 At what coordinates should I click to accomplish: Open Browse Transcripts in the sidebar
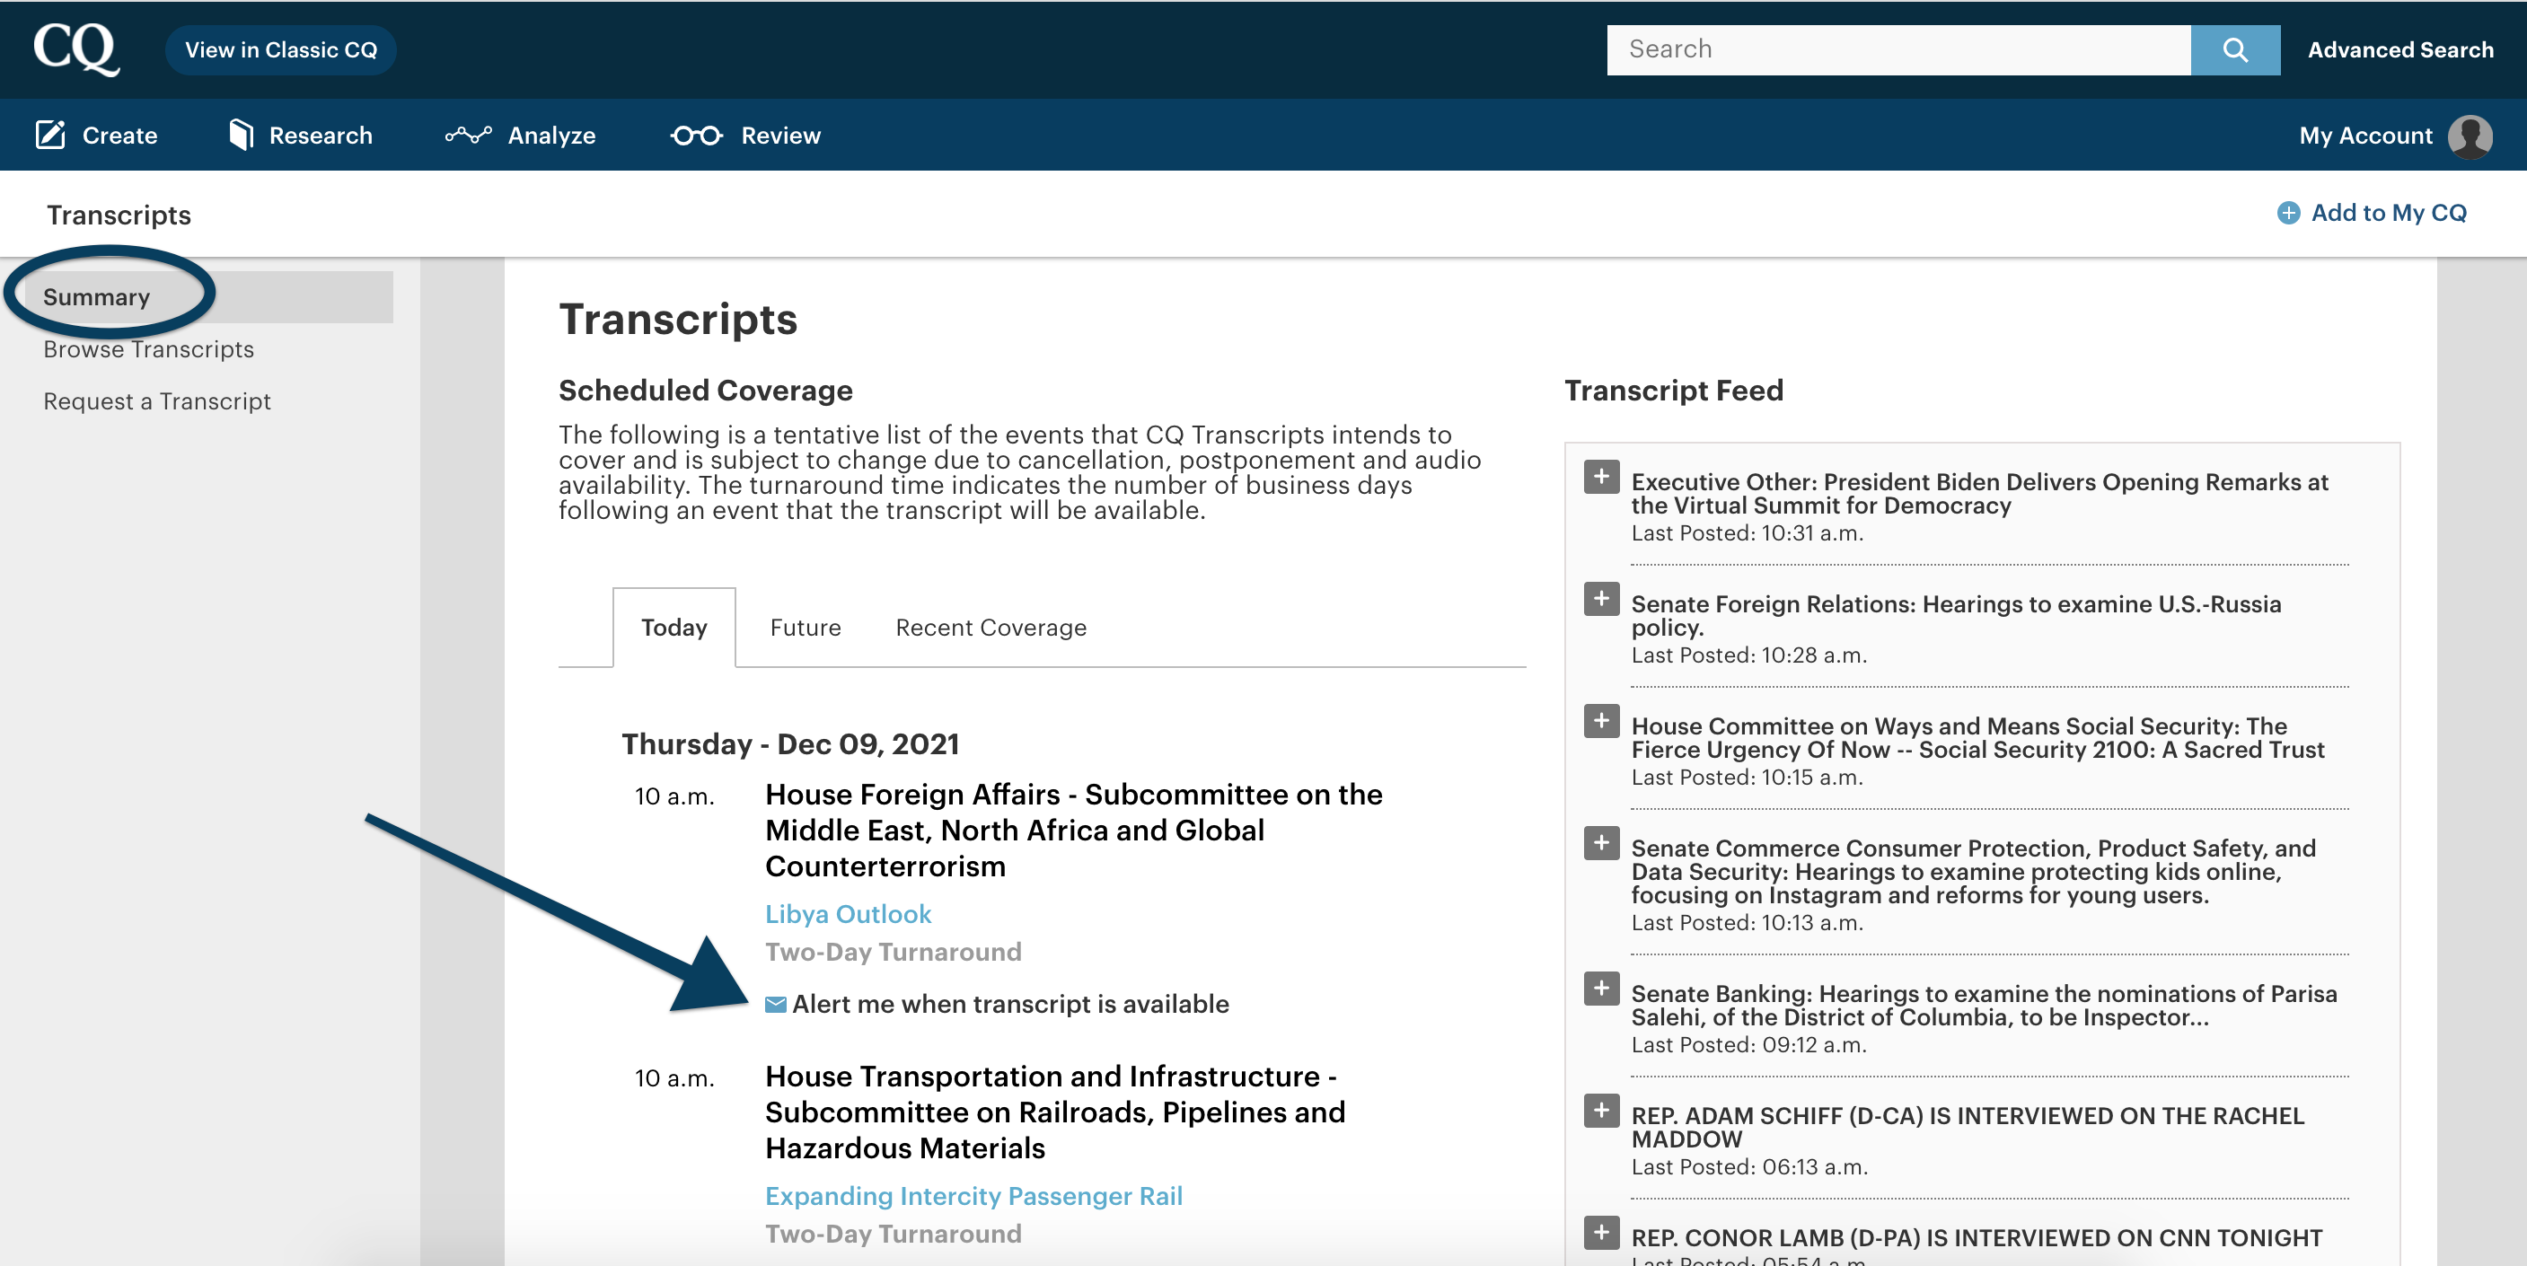[x=148, y=349]
